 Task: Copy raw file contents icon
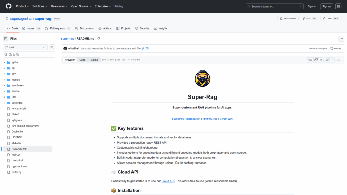pos(316,60)
